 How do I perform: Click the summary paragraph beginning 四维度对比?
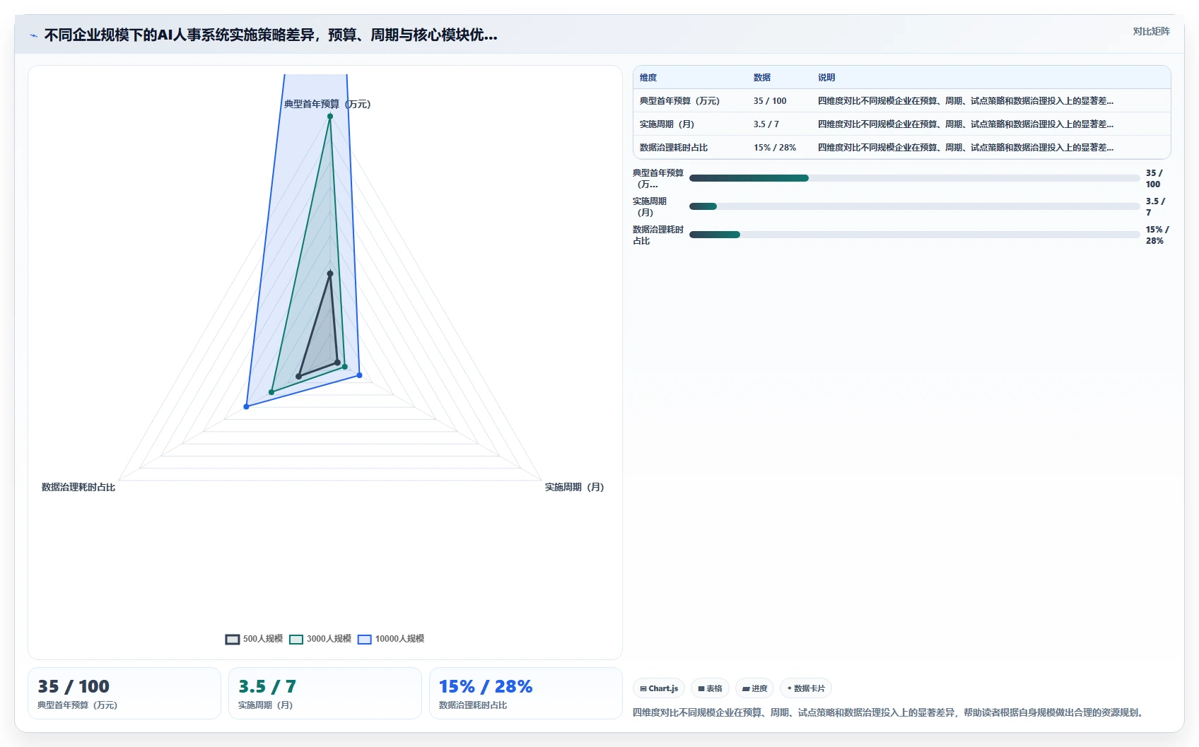coord(888,712)
